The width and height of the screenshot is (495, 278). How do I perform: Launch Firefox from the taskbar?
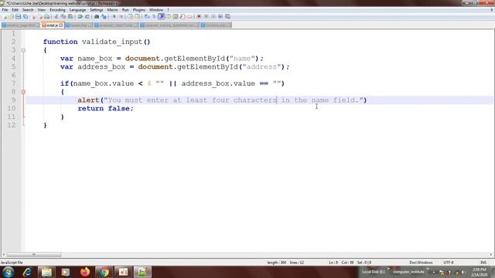point(85,272)
